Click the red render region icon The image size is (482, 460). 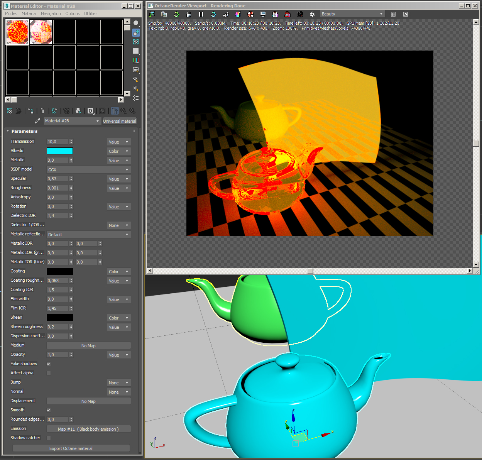click(x=288, y=14)
